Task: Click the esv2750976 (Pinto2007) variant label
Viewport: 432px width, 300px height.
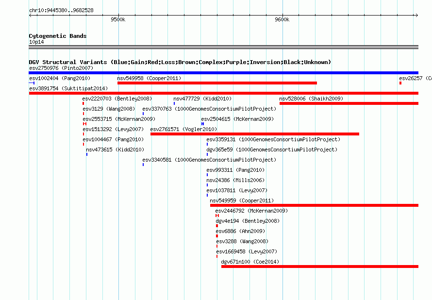Action: point(61,68)
